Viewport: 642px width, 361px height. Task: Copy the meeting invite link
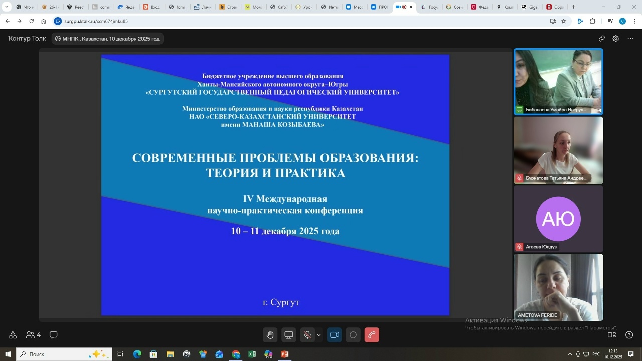click(602, 39)
